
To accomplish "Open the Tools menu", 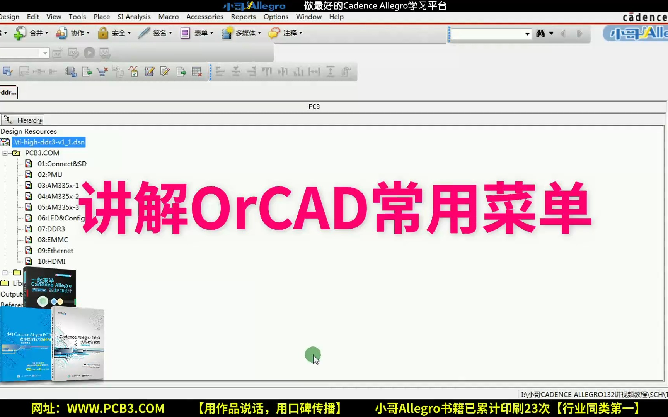I will tap(77, 17).
